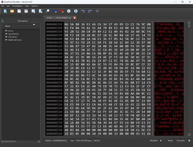The image size is (193, 147).
Task: Expand the Local Disk (D:) drive
Action: click(x=12, y=34)
